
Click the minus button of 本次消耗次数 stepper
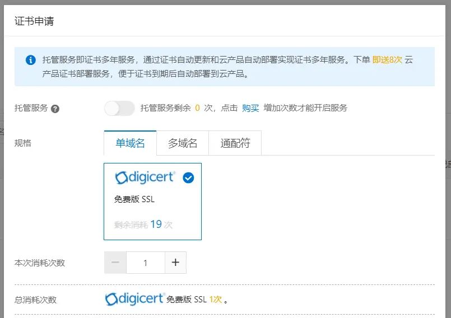click(115, 263)
